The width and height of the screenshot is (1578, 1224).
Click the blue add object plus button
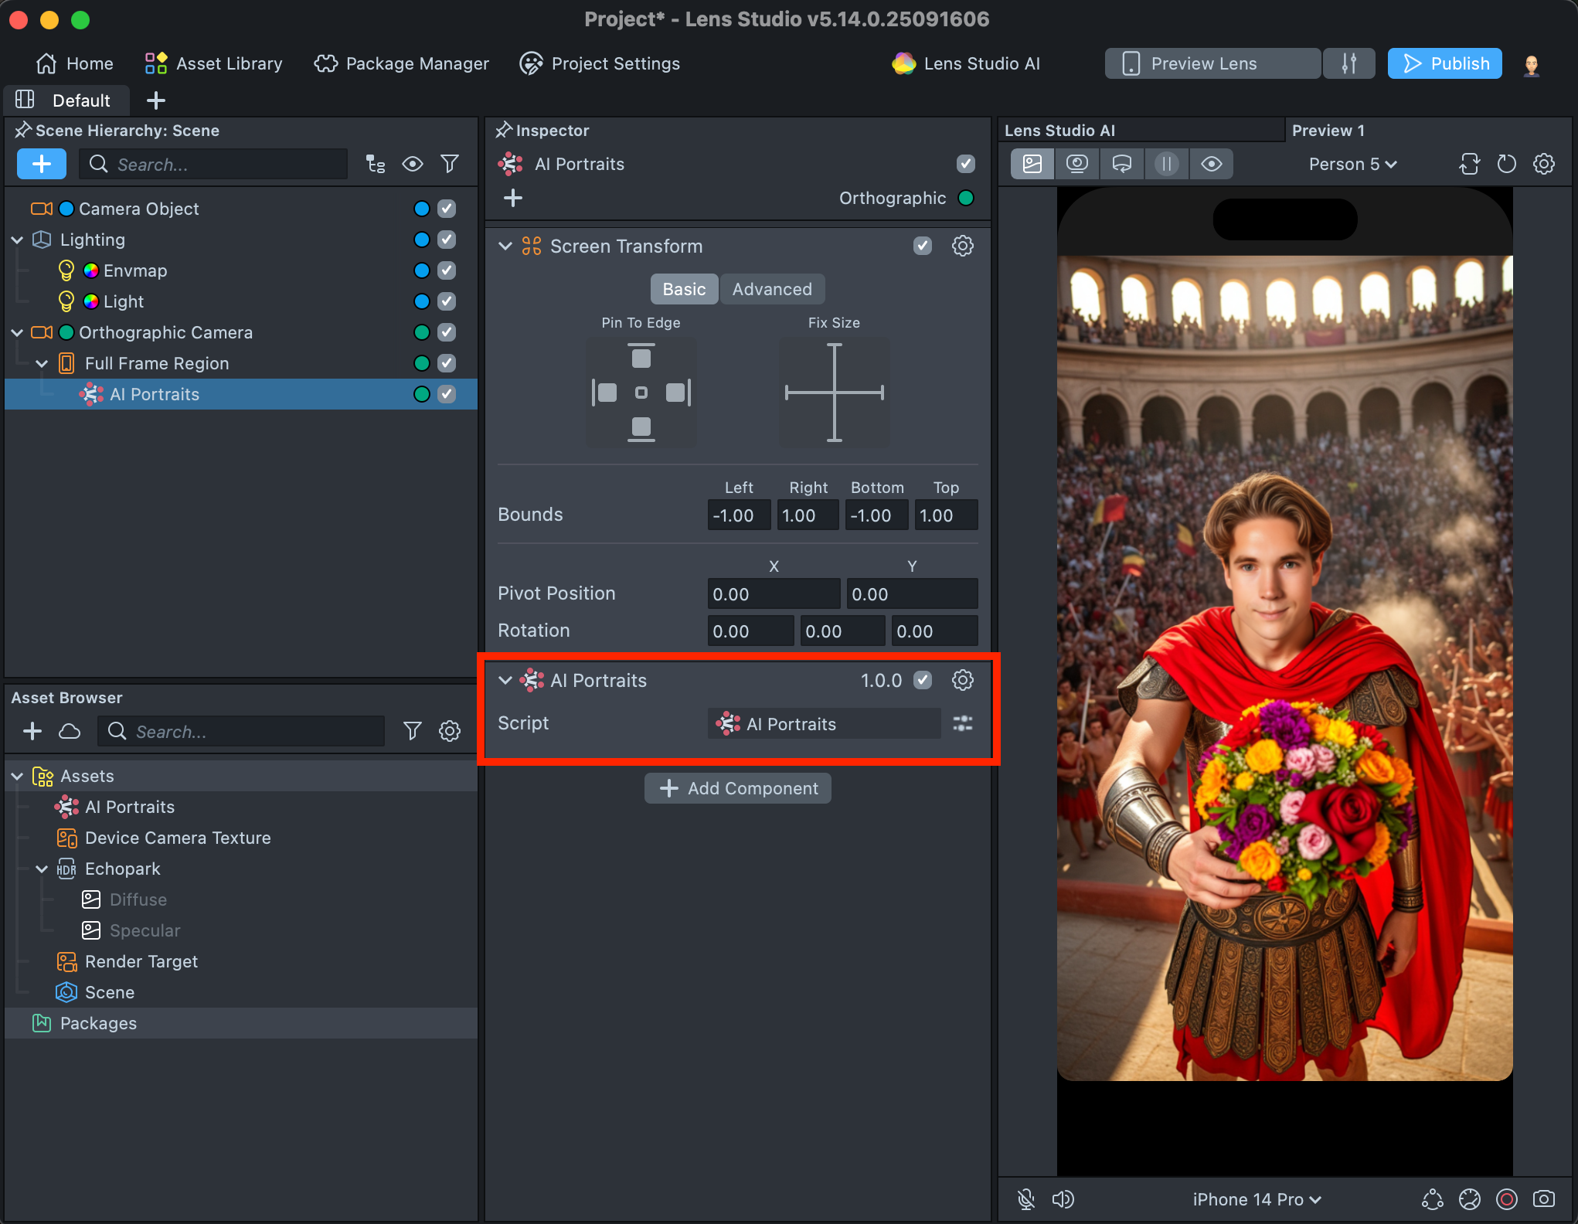tap(42, 164)
